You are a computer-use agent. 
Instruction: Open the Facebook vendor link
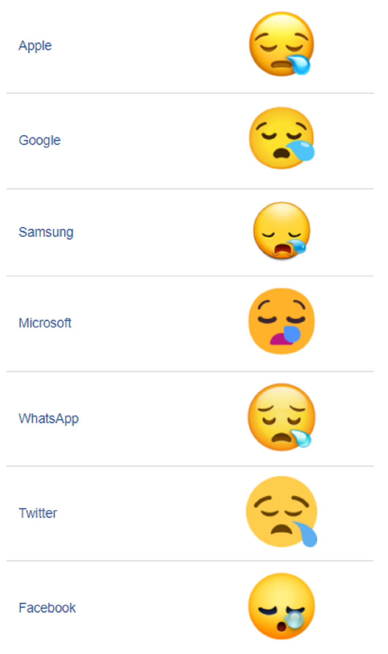(47, 608)
